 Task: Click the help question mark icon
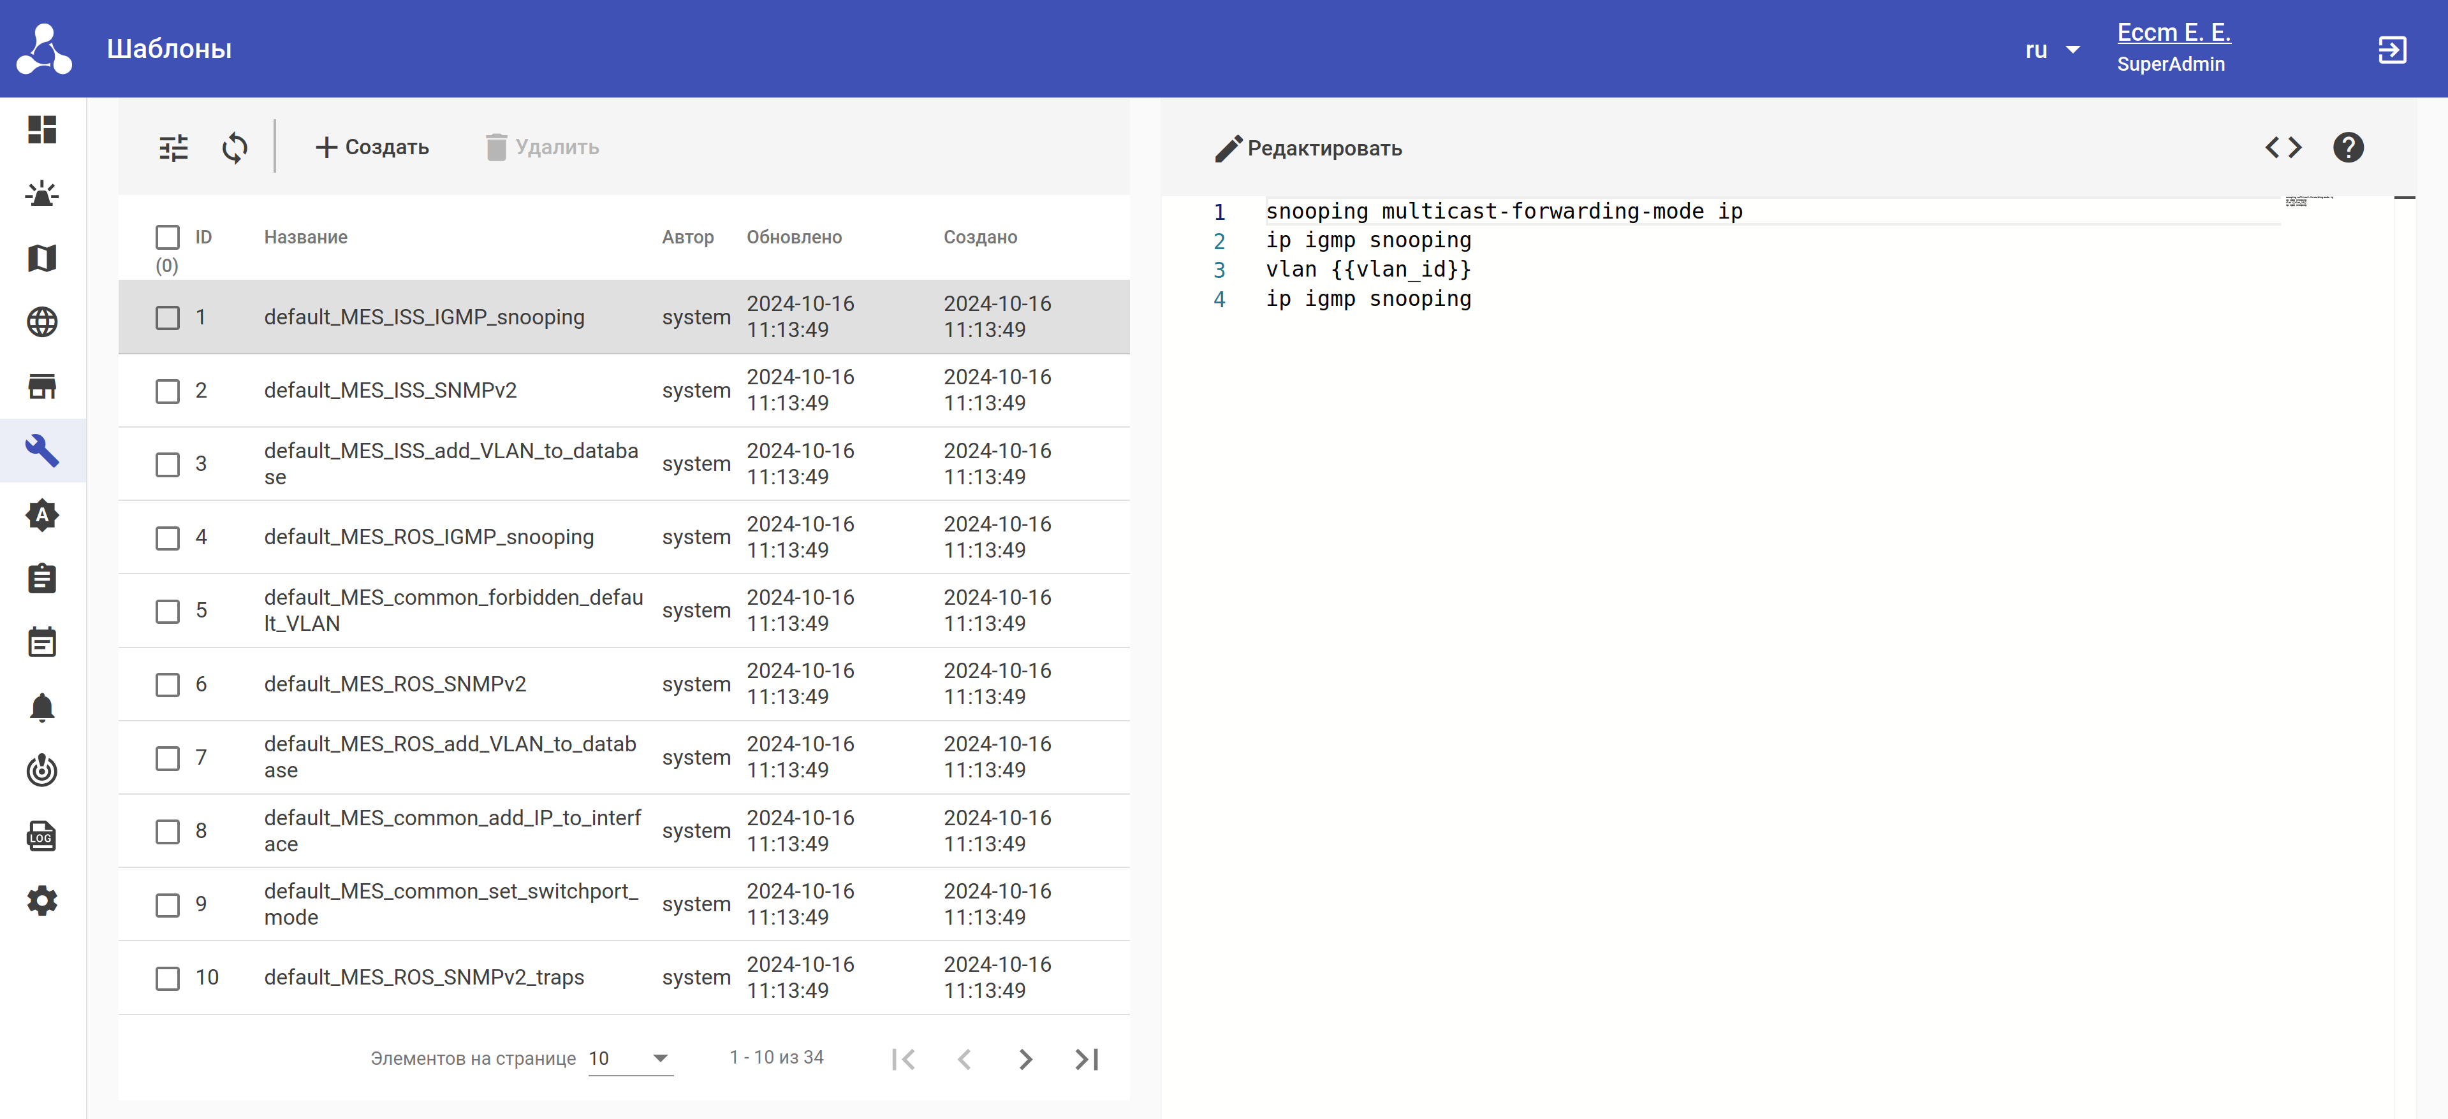point(2347,147)
